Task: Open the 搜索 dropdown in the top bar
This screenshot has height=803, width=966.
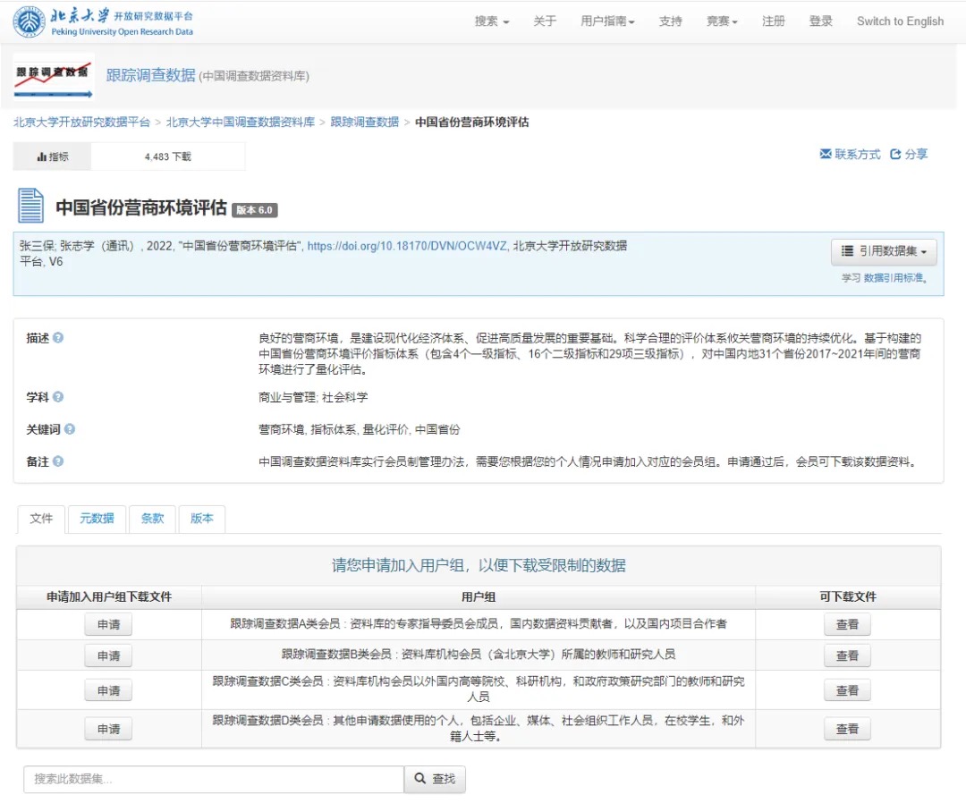Action: point(491,21)
